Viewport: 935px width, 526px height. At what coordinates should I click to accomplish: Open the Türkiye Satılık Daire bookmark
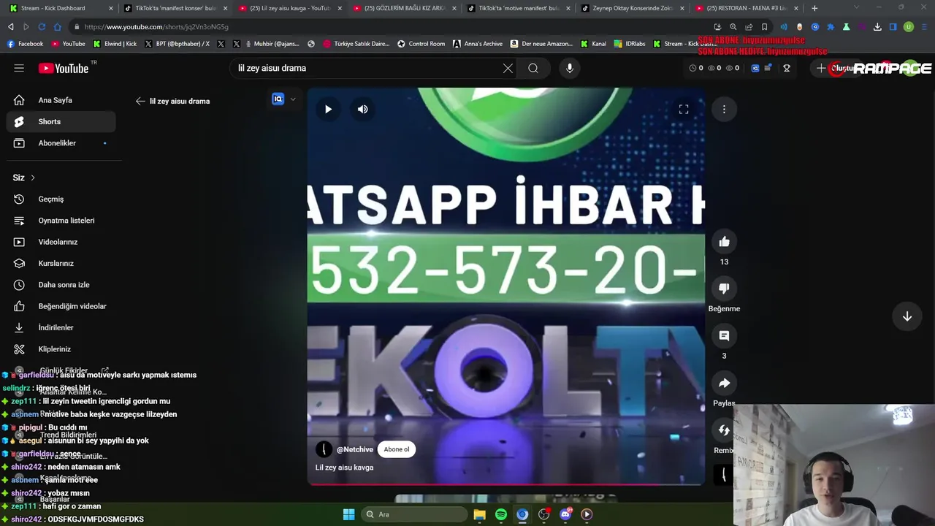pyautogui.click(x=356, y=43)
